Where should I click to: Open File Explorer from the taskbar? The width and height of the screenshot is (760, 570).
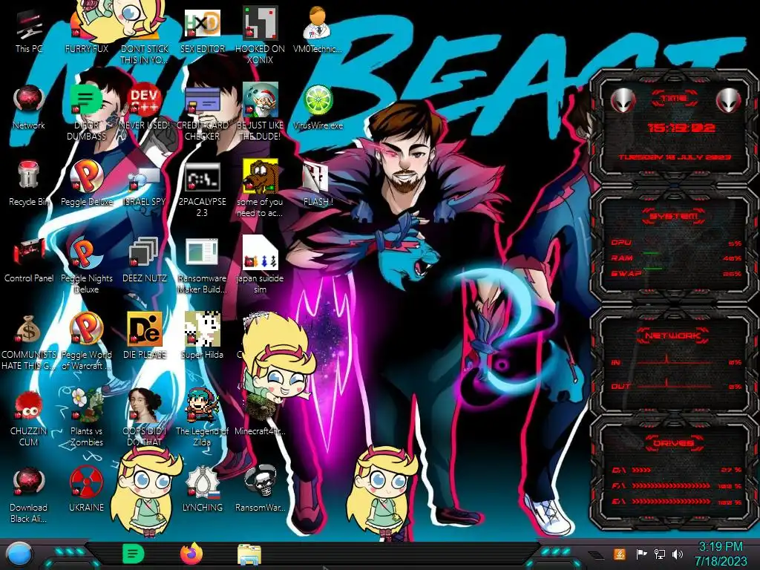click(x=249, y=555)
